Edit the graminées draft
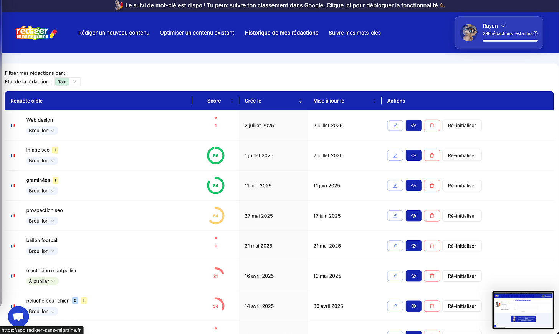 pyautogui.click(x=395, y=186)
